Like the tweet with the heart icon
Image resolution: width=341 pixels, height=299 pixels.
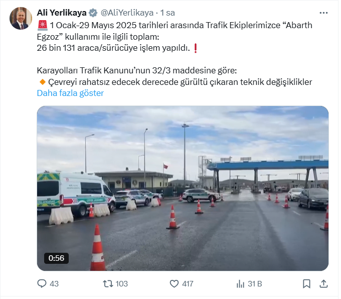tap(174, 284)
